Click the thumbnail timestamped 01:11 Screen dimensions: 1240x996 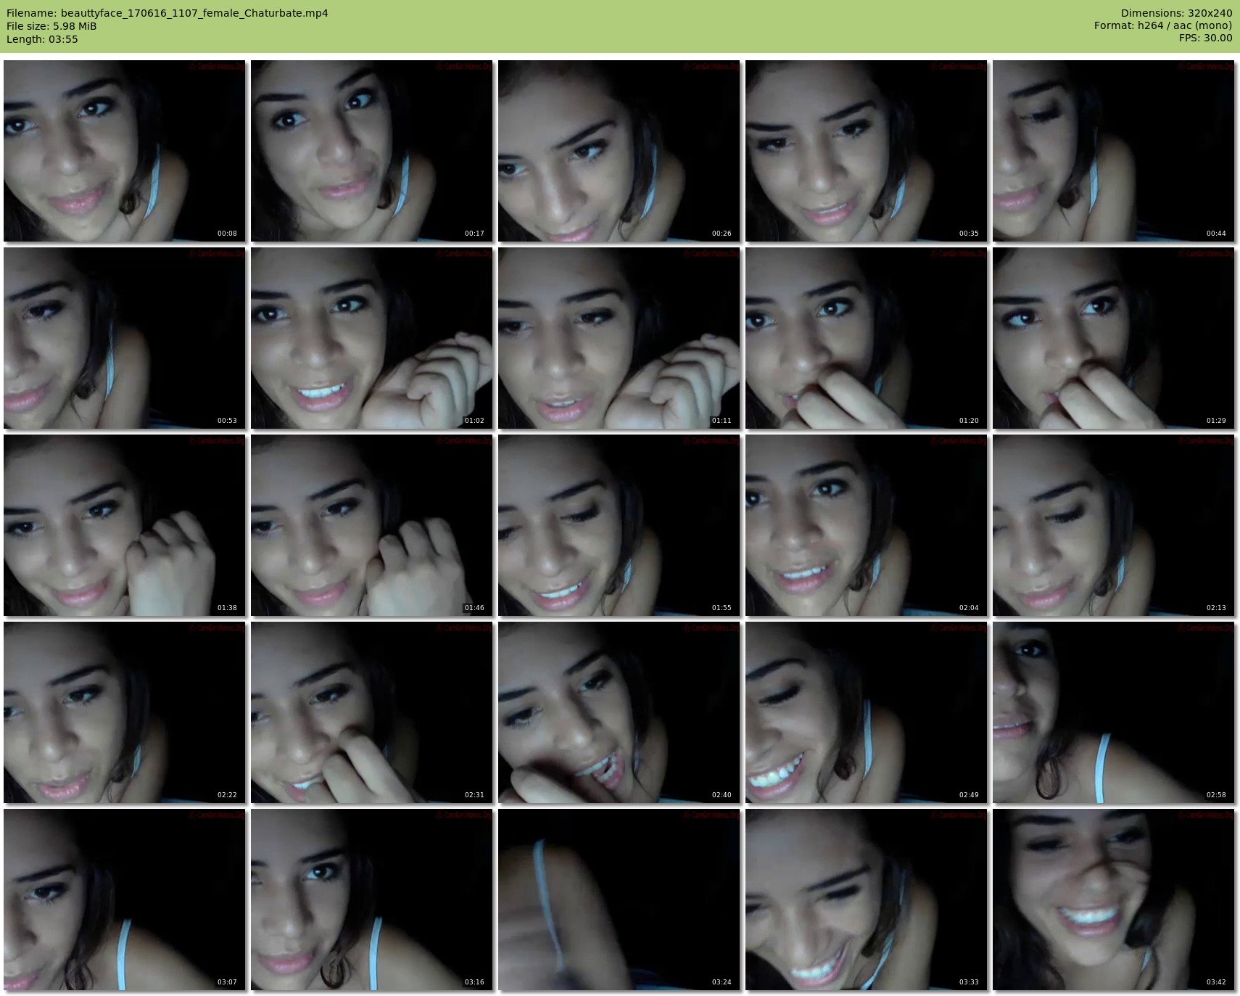tap(619, 338)
